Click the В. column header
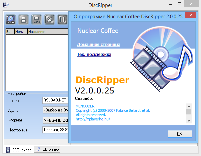 (10, 32)
